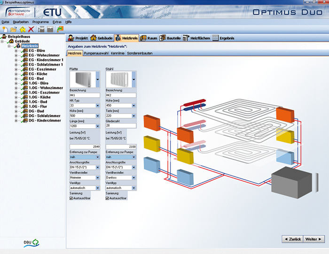Click the 1.OG - Flur room icon

[25, 107]
